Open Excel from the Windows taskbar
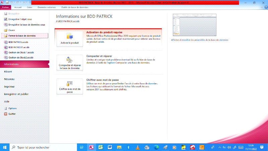Image resolution: width=268 pixels, height=151 pixels. click(100, 147)
